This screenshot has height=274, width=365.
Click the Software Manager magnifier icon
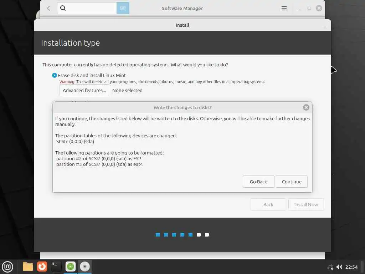(x=63, y=8)
